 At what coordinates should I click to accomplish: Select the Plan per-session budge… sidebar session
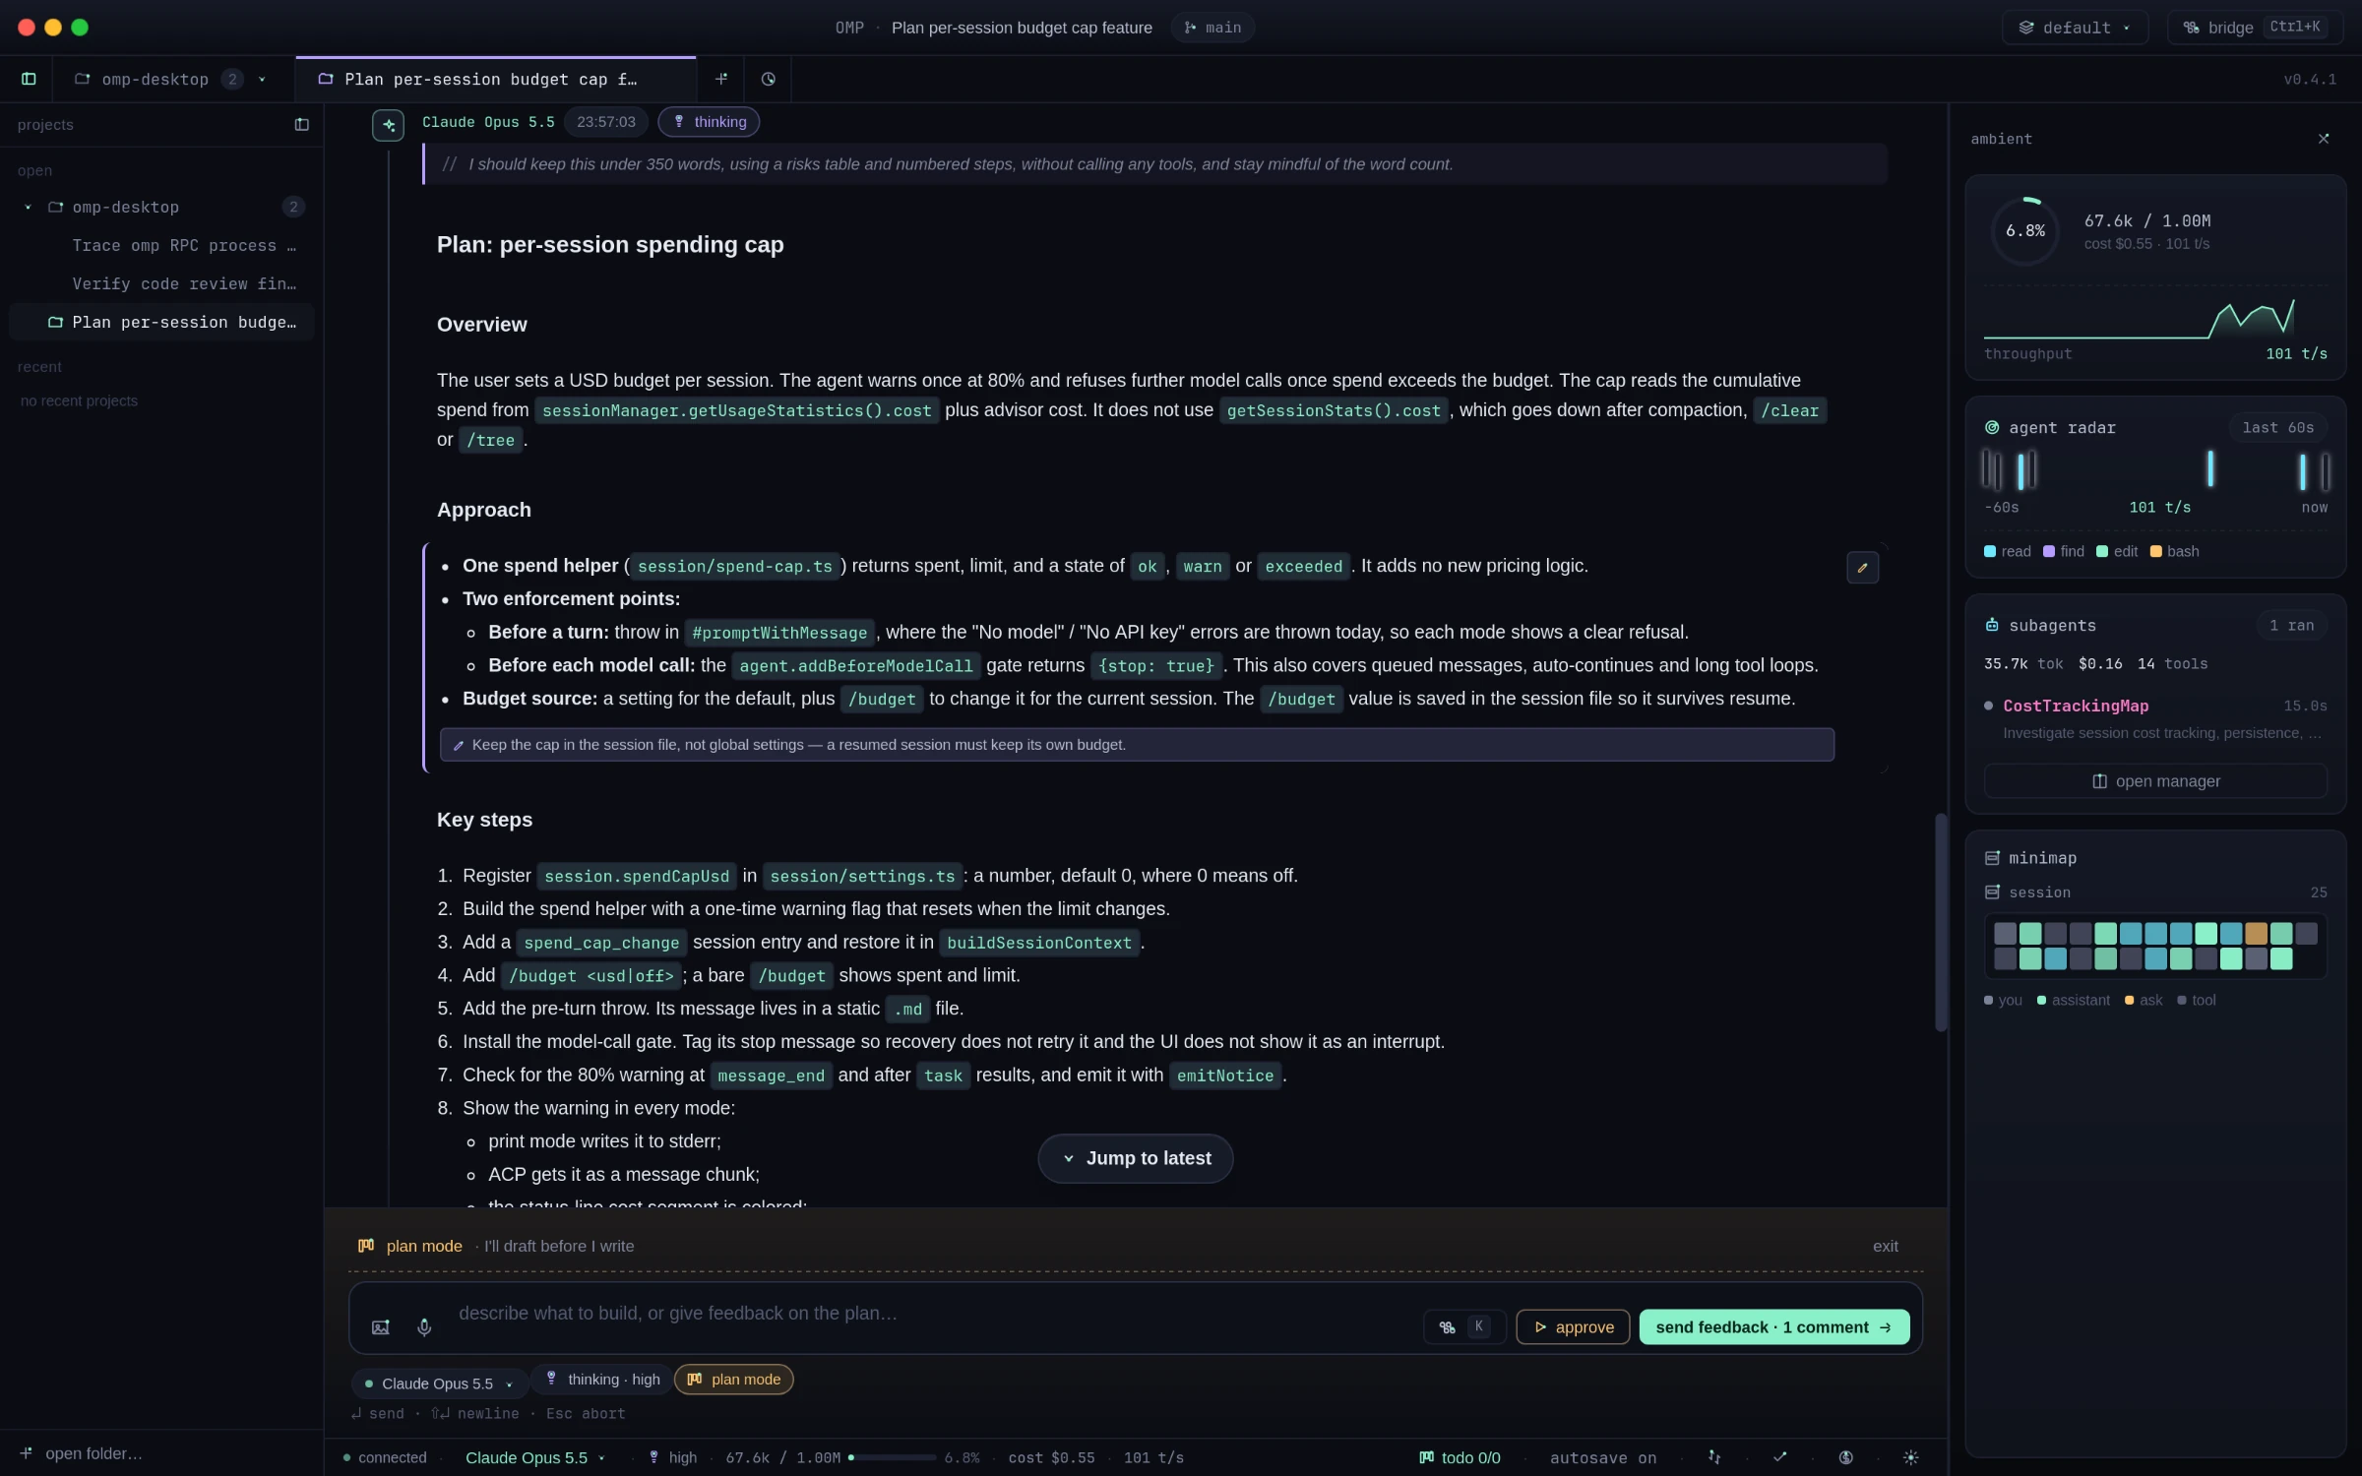161,322
